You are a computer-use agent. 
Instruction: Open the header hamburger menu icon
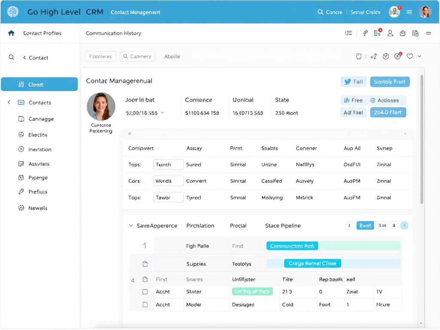[409, 12]
